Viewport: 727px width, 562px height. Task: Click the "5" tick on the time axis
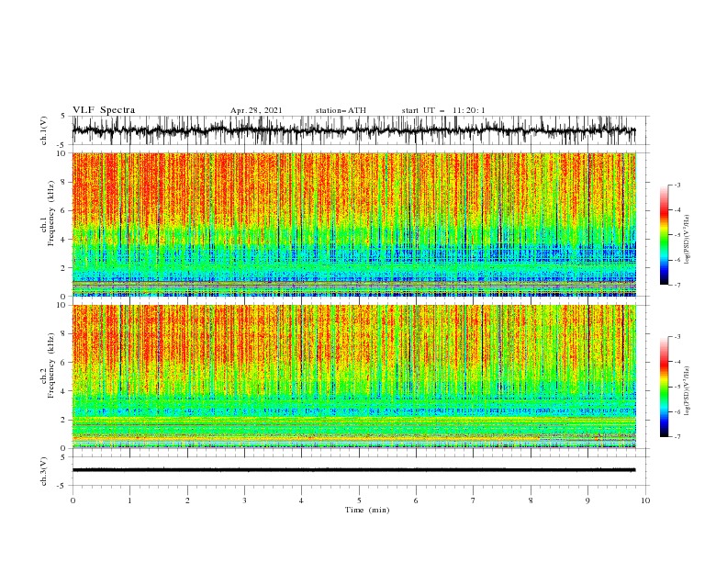pos(359,500)
